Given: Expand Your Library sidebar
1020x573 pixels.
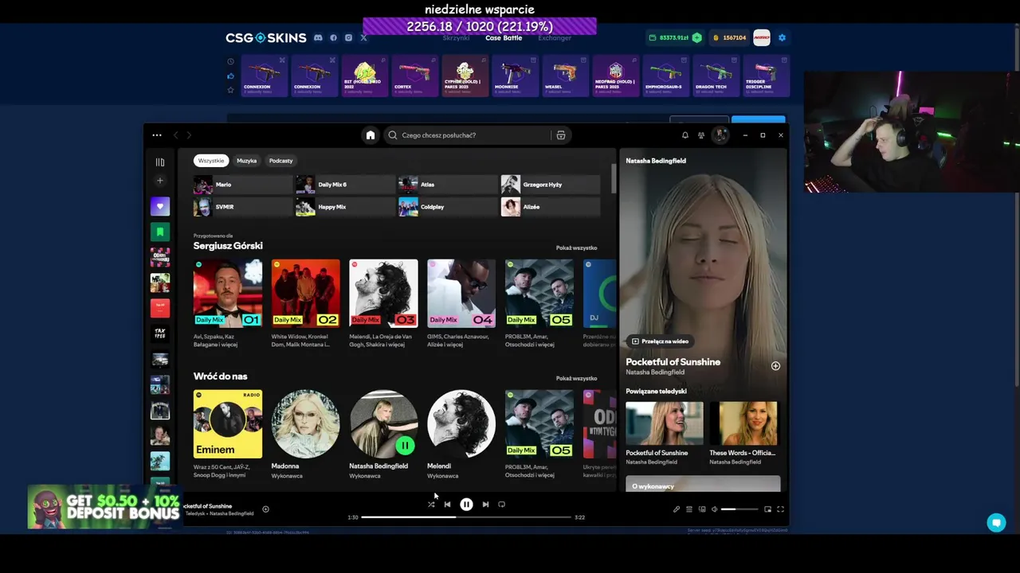Looking at the screenshot, I should click(x=160, y=162).
